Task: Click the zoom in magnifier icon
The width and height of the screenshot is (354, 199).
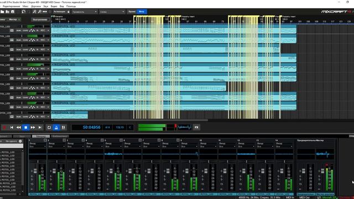Action: pyautogui.click(x=34, y=12)
